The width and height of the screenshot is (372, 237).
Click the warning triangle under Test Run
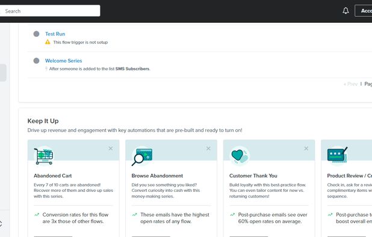(48, 42)
